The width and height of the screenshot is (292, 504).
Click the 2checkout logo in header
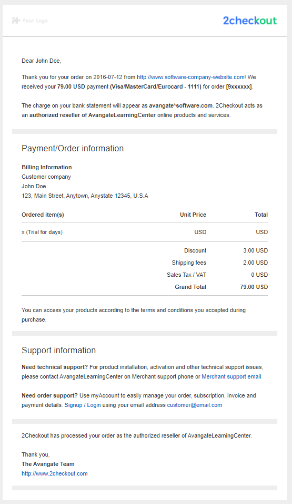pos(249,21)
